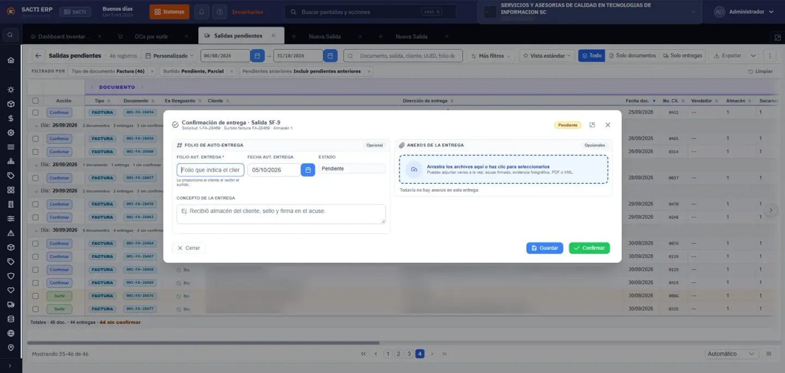Expand the Más filtros dropdown
Viewport: 785px width, 373px height.
[x=491, y=56]
